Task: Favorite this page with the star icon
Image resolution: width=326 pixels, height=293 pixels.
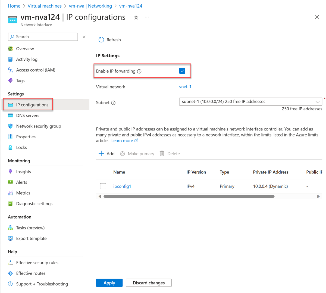Action: coord(136,17)
